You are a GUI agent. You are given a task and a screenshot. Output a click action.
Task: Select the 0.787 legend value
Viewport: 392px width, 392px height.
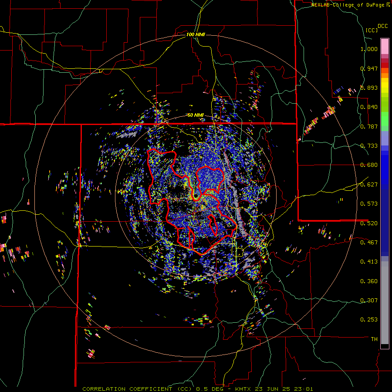(x=369, y=126)
